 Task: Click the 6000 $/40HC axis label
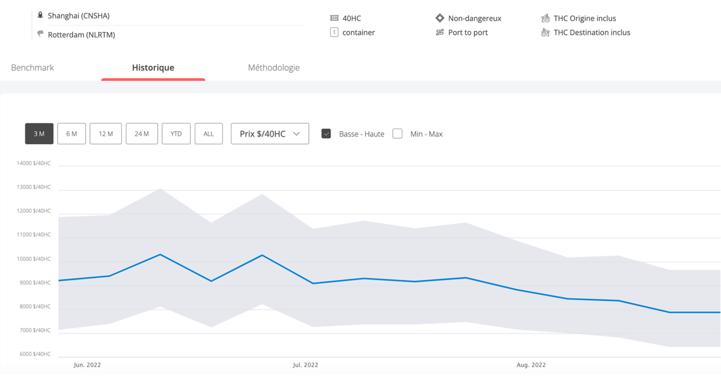35,354
